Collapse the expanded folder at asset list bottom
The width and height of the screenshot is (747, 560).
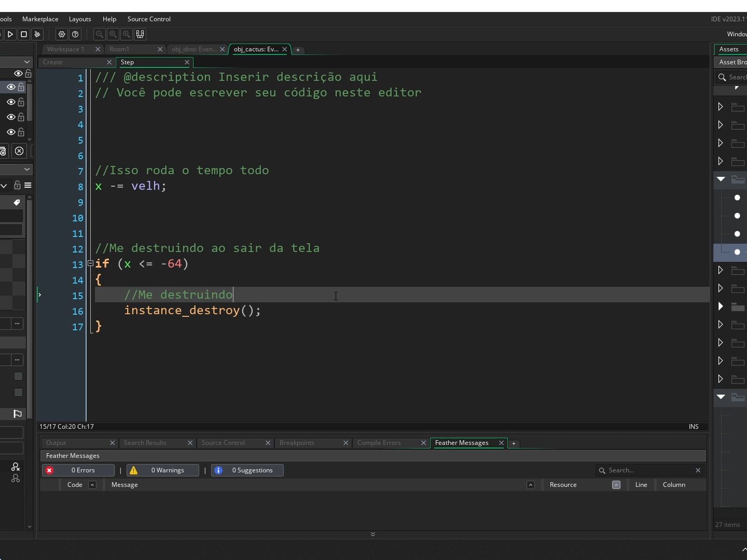pos(721,397)
